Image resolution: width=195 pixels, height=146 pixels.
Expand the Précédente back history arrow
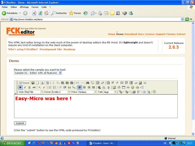click(20, 13)
